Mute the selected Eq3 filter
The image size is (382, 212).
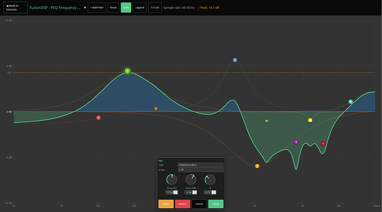[166, 204]
